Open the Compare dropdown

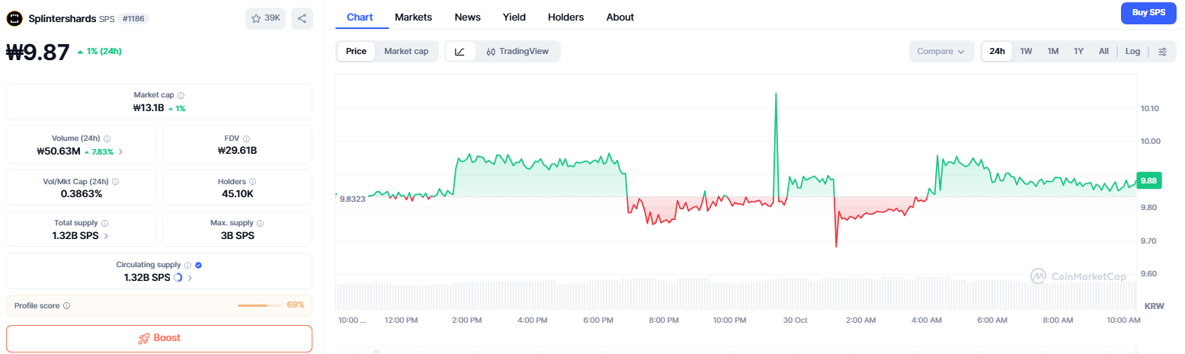941,51
